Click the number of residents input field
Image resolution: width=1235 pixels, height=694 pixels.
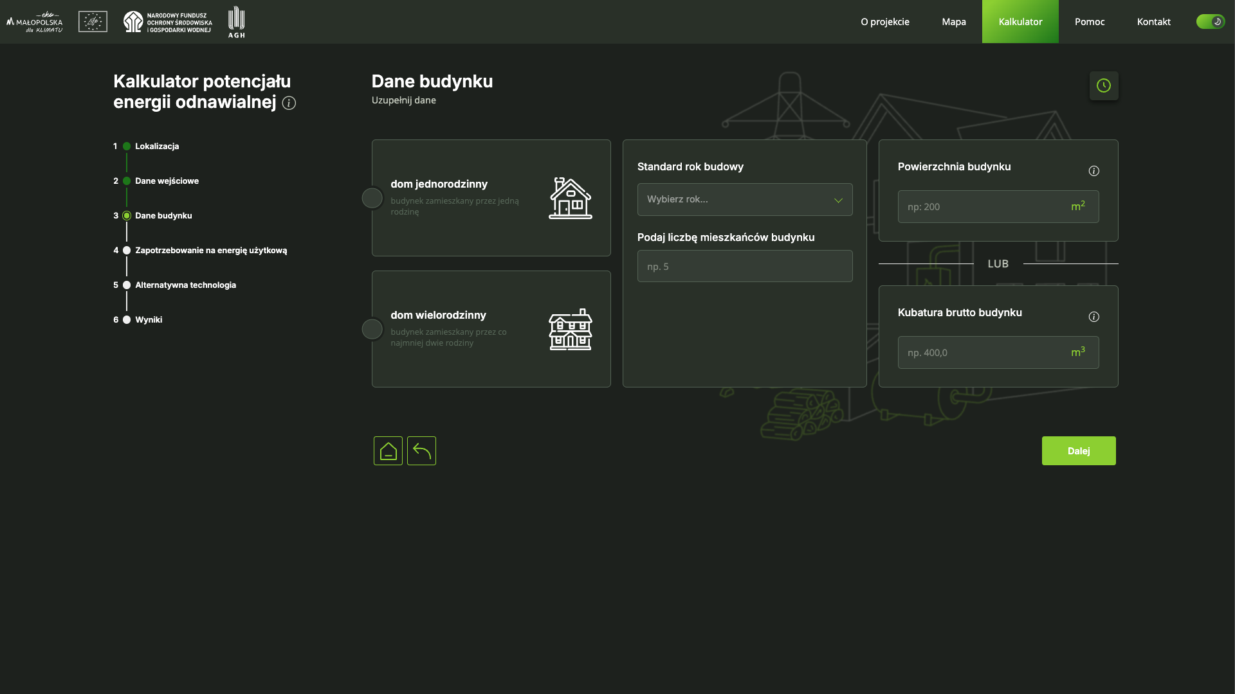coord(745,266)
